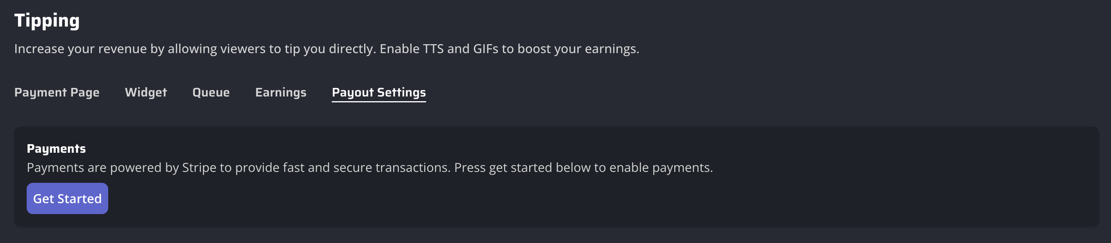View the Earnings tab
This screenshot has width=1111, height=243.
pos(281,93)
